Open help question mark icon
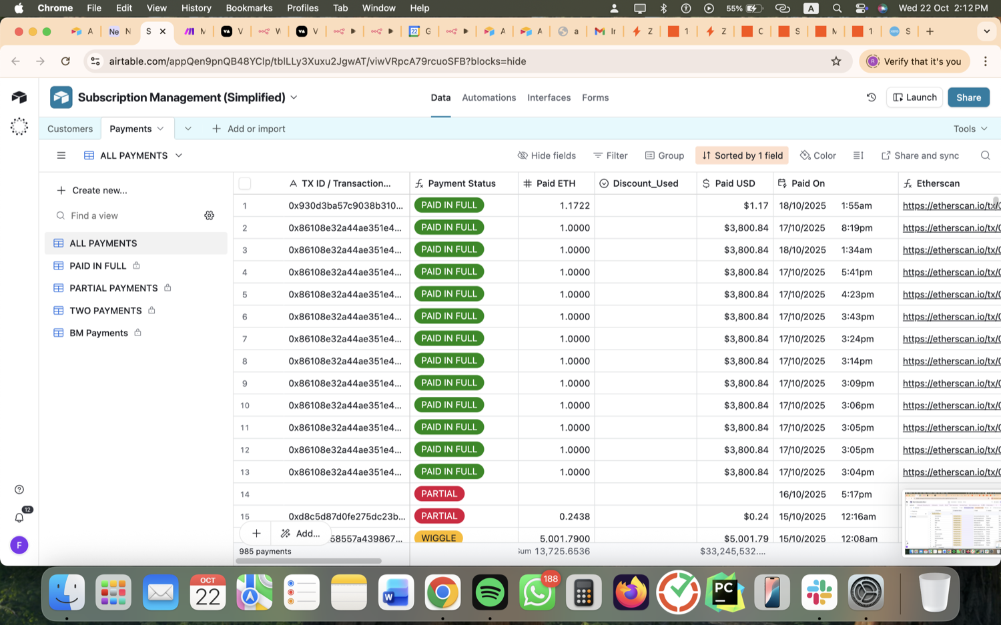The image size is (1001, 625). (x=19, y=490)
